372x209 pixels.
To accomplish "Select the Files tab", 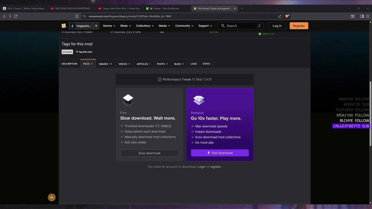I will [88, 64].
